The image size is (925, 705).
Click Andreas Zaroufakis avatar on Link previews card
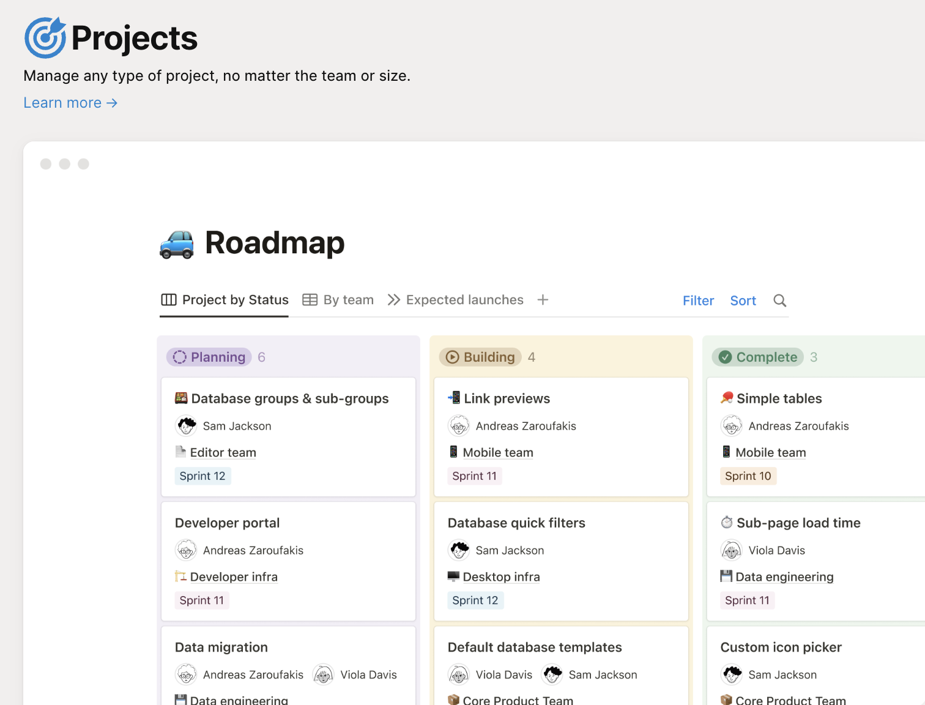pyautogui.click(x=459, y=426)
